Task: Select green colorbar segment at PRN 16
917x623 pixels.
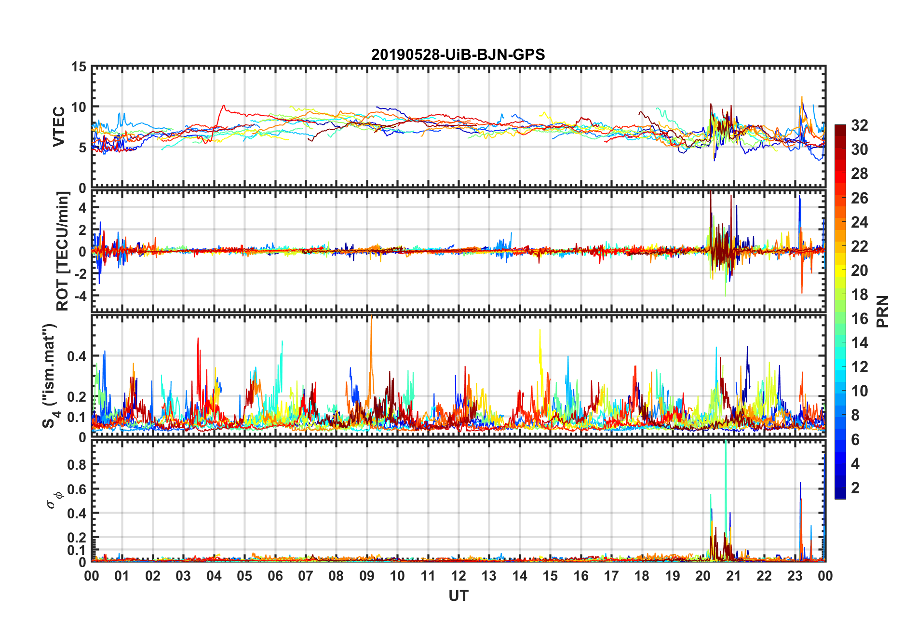Action: (840, 318)
